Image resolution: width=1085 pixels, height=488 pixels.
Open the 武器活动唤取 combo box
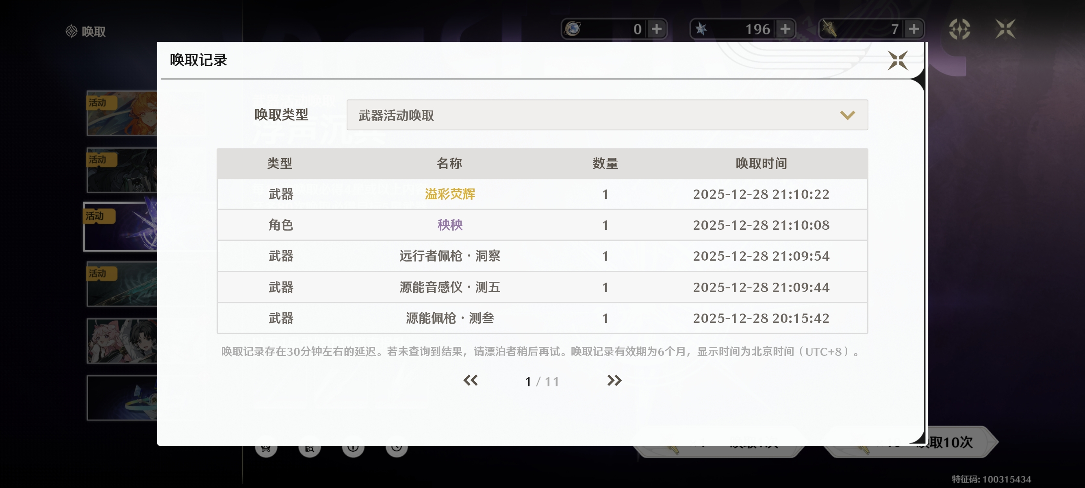coord(607,115)
